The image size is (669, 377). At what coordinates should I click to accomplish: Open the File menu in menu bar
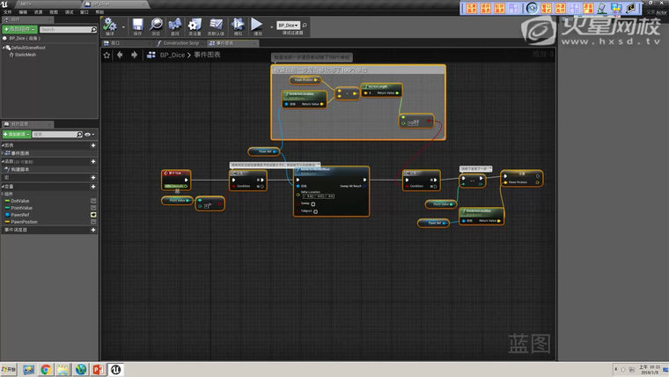pyautogui.click(x=7, y=12)
